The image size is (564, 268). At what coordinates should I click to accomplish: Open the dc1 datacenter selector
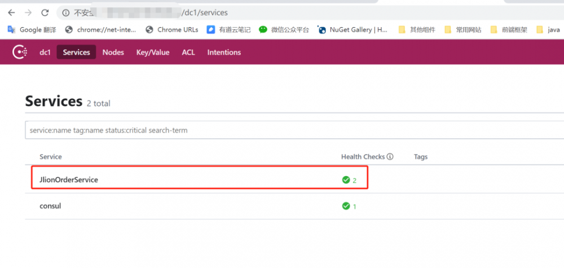(x=45, y=52)
